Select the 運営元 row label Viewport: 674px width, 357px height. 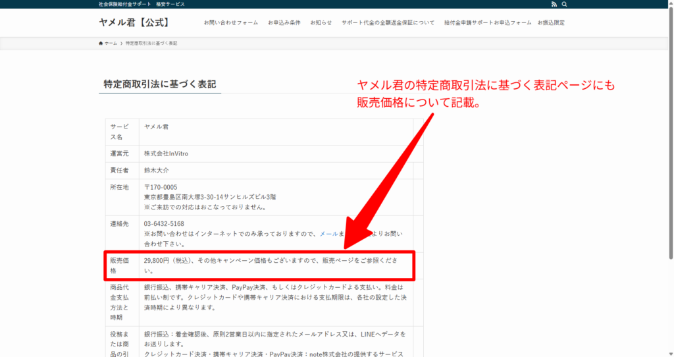(x=120, y=153)
